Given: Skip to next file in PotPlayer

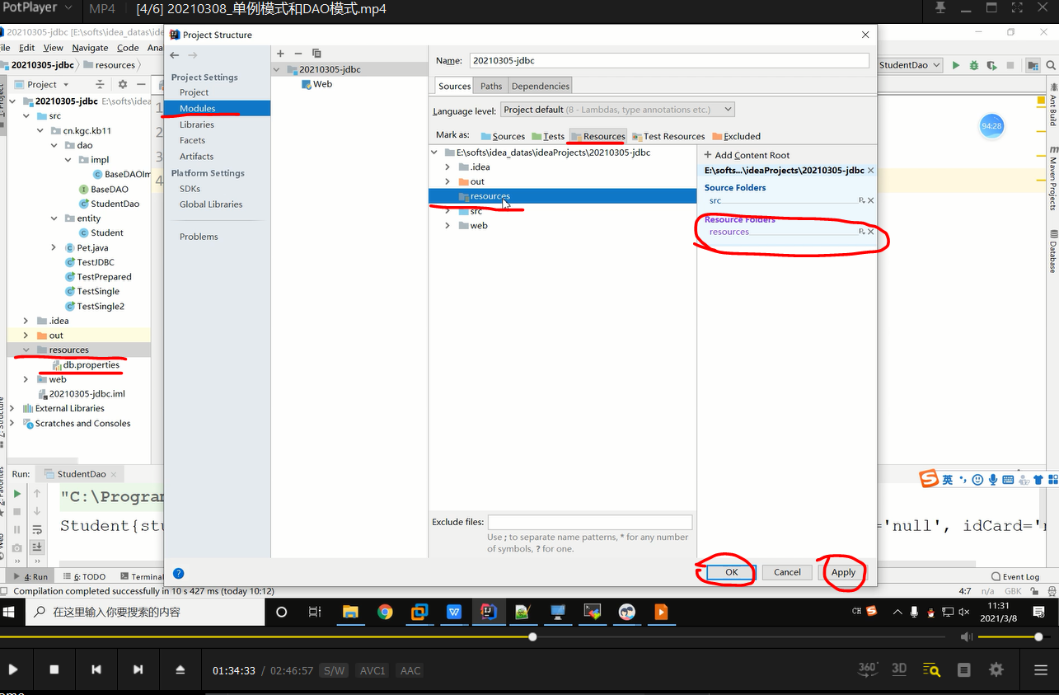Looking at the screenshot, I should [138, 669].
